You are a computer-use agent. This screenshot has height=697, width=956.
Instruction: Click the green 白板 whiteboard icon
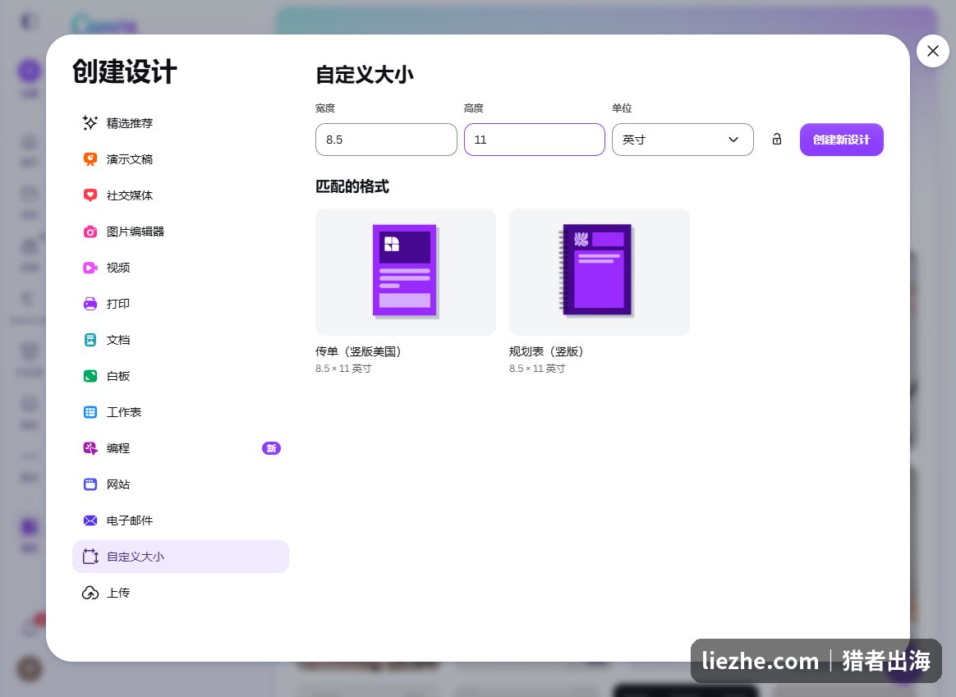pyautogui.click(x=90, y=376)
